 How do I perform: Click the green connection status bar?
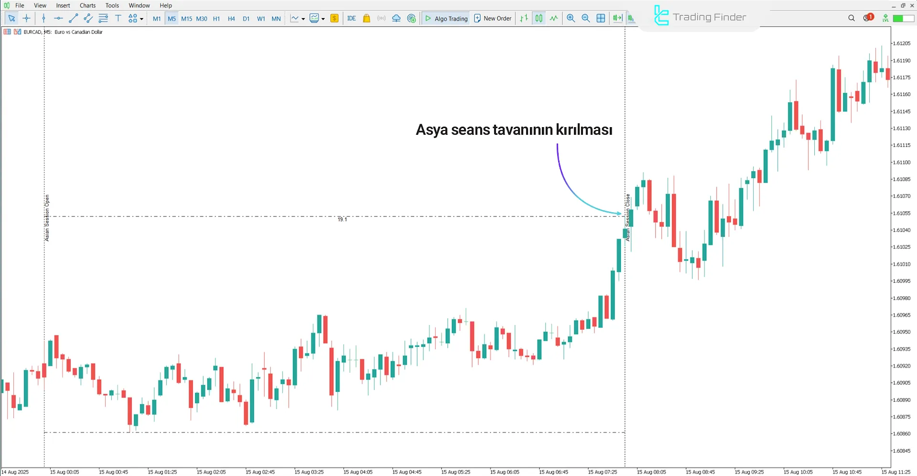point(904,18)
